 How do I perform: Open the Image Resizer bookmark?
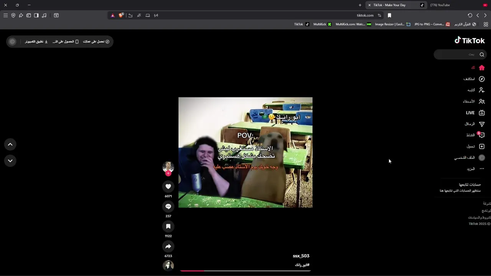coord(393,24)
